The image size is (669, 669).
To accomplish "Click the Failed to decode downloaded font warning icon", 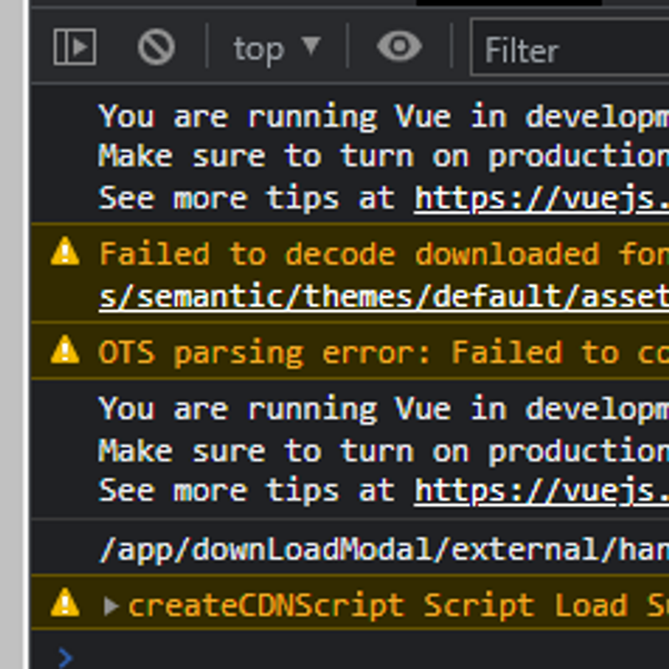I will [65, 252].
